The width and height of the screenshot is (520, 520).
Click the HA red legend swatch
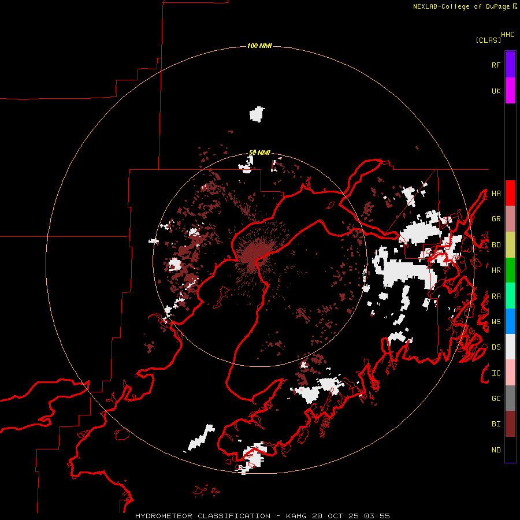[x=510, y=193]
